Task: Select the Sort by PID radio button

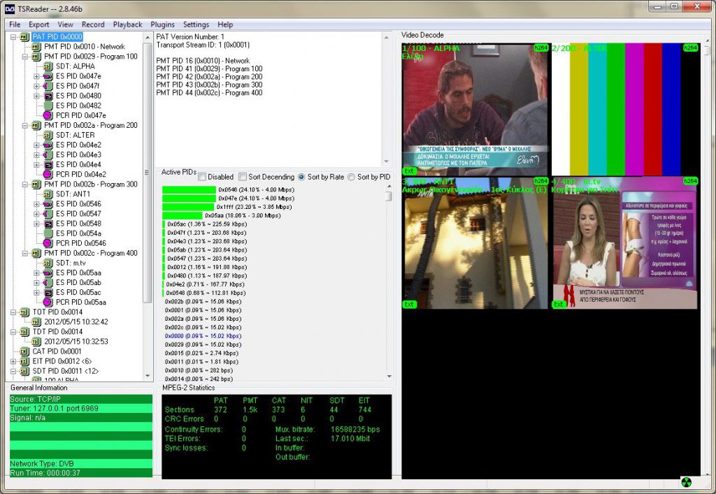Action: pyautogui.click(x=352, y=177)
